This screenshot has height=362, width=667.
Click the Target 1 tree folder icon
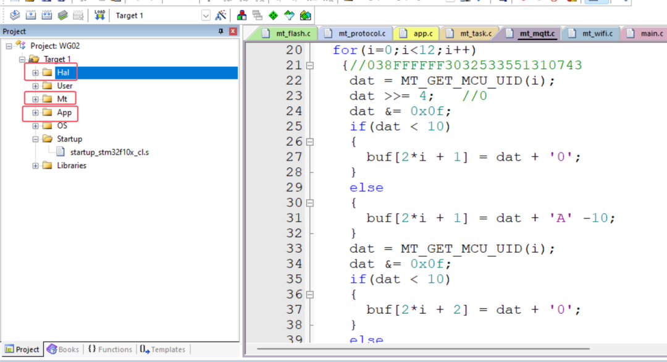tap(34, 59)
